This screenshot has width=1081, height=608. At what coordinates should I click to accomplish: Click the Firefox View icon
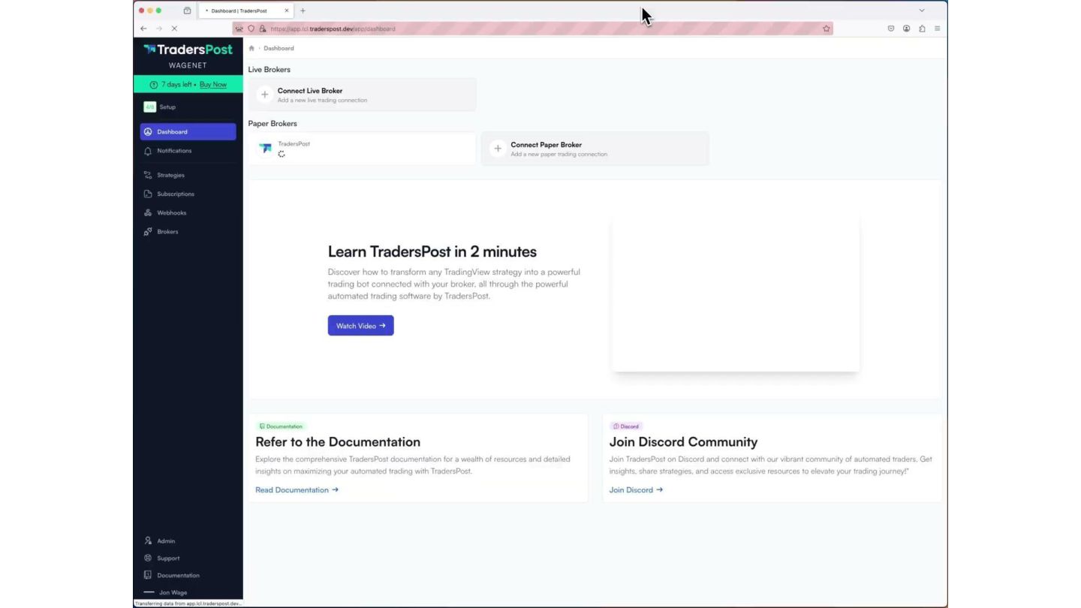click(x=187, y=11)
